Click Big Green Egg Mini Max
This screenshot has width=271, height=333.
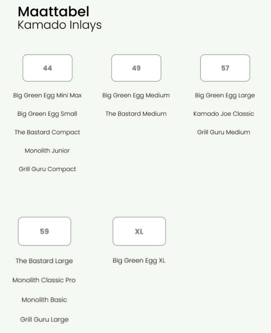click(x=47, y=95)
